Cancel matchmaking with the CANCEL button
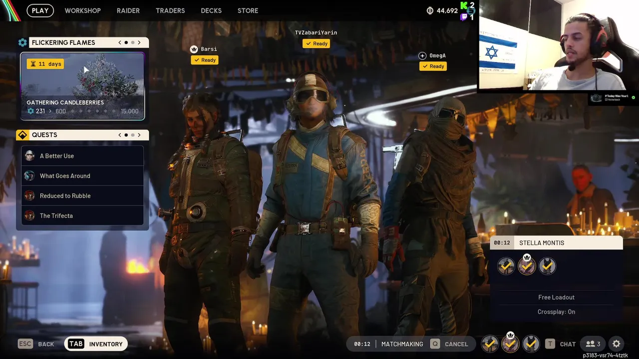 click(449, 344)
